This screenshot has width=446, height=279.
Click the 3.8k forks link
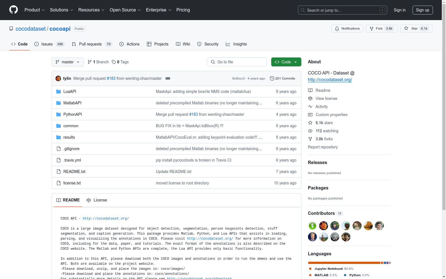point(324,139)
